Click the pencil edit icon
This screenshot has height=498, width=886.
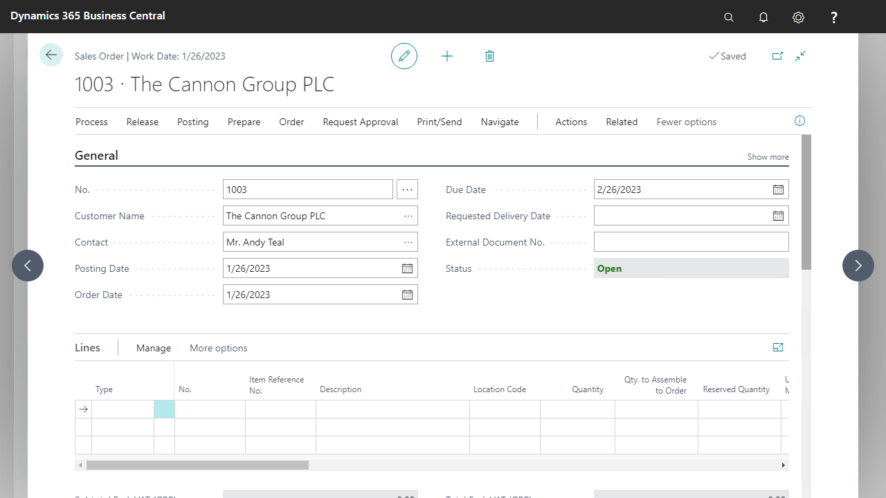point(404,56)
